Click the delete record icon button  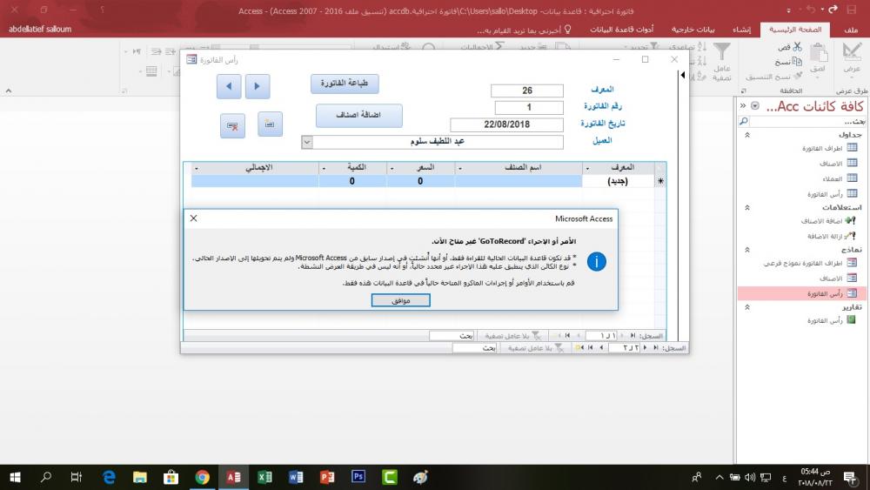(x=232, y=125)
